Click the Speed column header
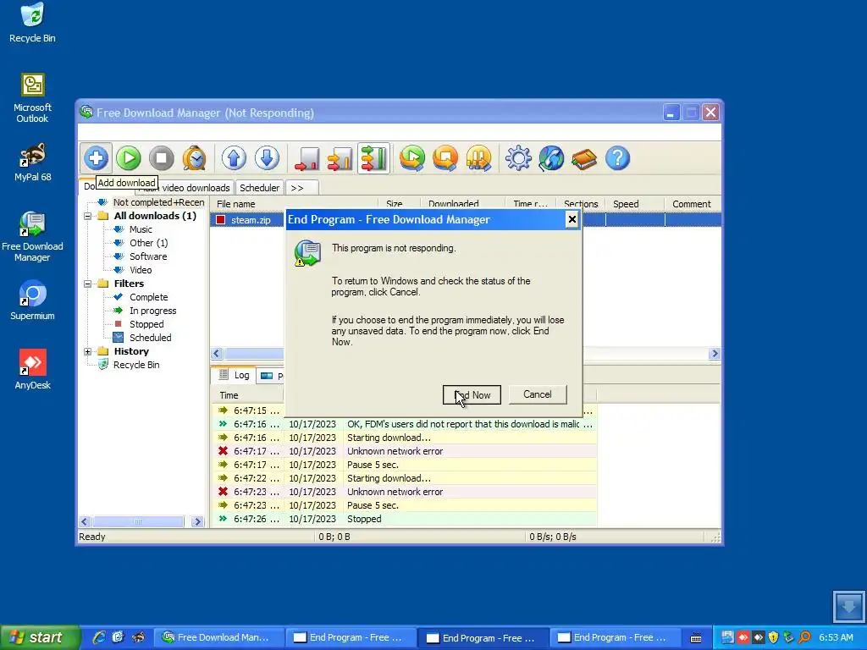 pyautogui.click(x=635, y=204)
